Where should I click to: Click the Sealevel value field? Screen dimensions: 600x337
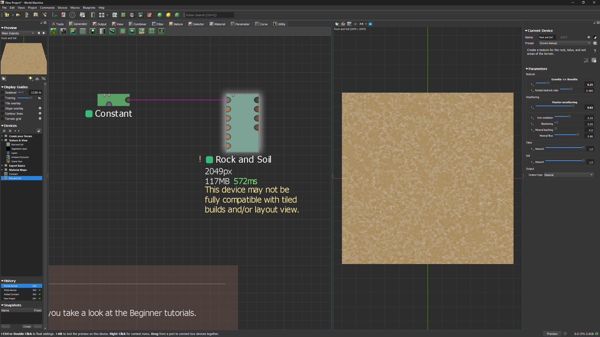tap(36, 93)
